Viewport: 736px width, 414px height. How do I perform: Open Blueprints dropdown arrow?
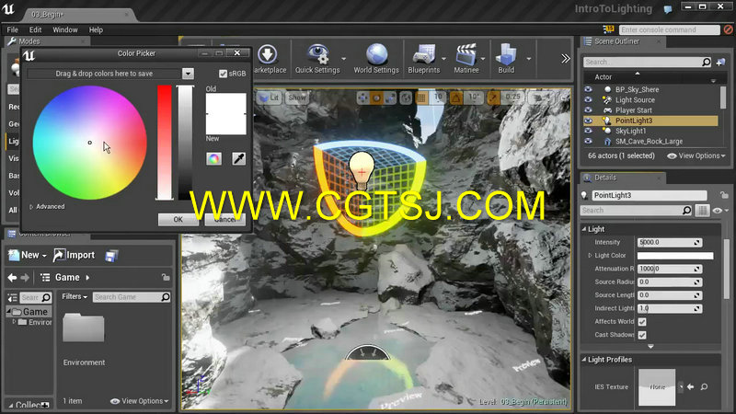(x=443, y=59)
